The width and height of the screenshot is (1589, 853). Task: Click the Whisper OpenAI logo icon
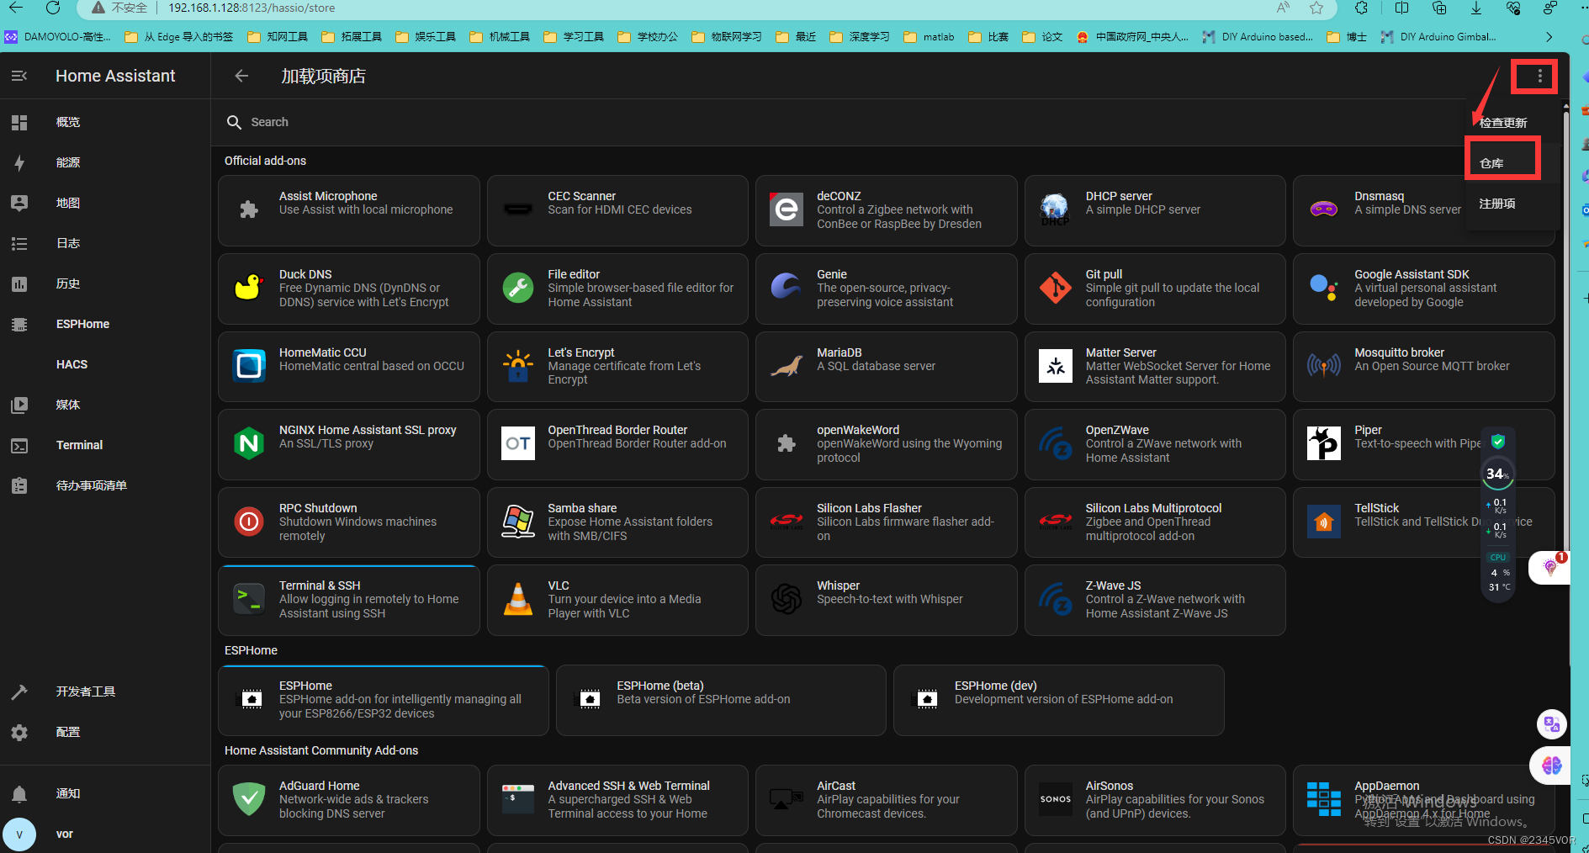click(787, 599)
